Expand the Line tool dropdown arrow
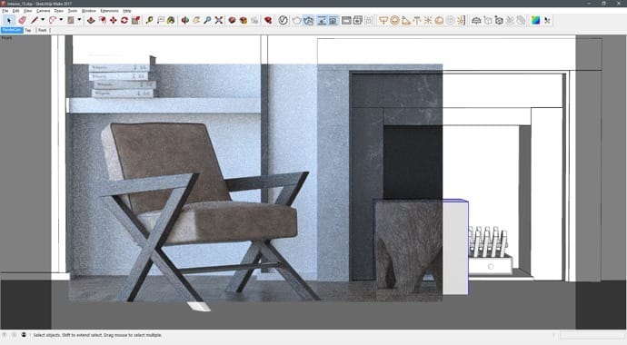Image resolution: width=627 pixels, height=345 pixels. pos(43,20)
